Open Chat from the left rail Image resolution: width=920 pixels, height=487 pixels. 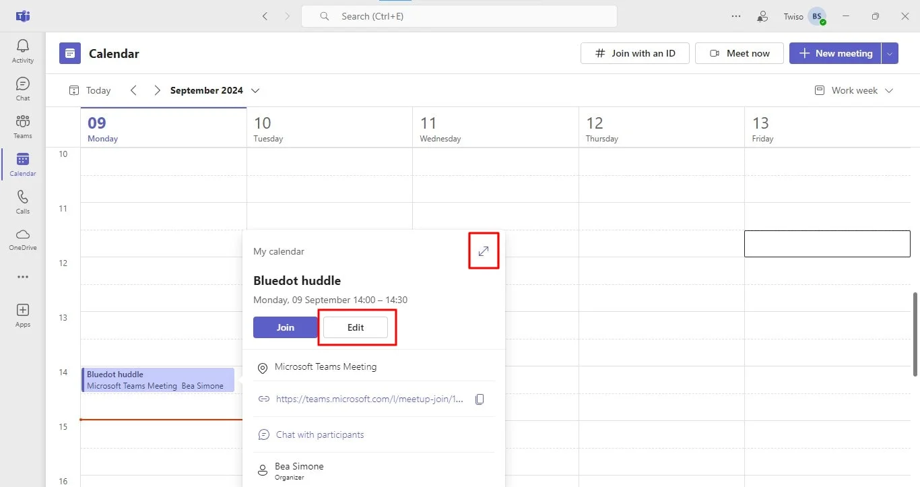pos(23,89)
